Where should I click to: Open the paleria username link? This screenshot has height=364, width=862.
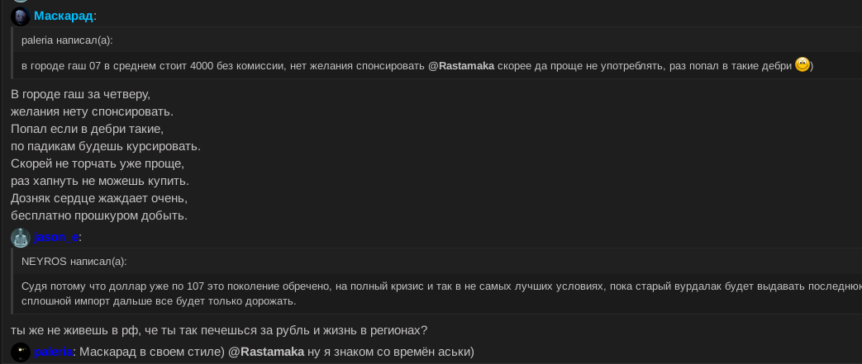click(x=53, y=352)
